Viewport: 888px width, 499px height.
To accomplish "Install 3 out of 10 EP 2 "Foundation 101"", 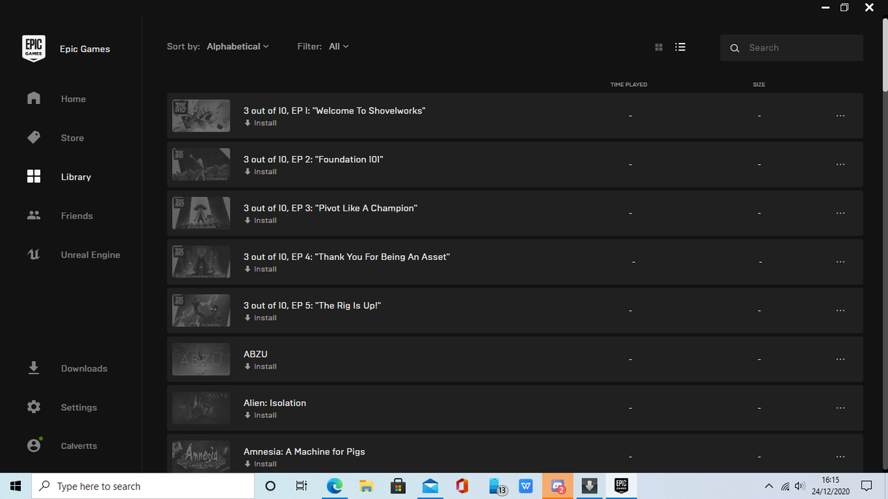I will (x=261, y=172).
